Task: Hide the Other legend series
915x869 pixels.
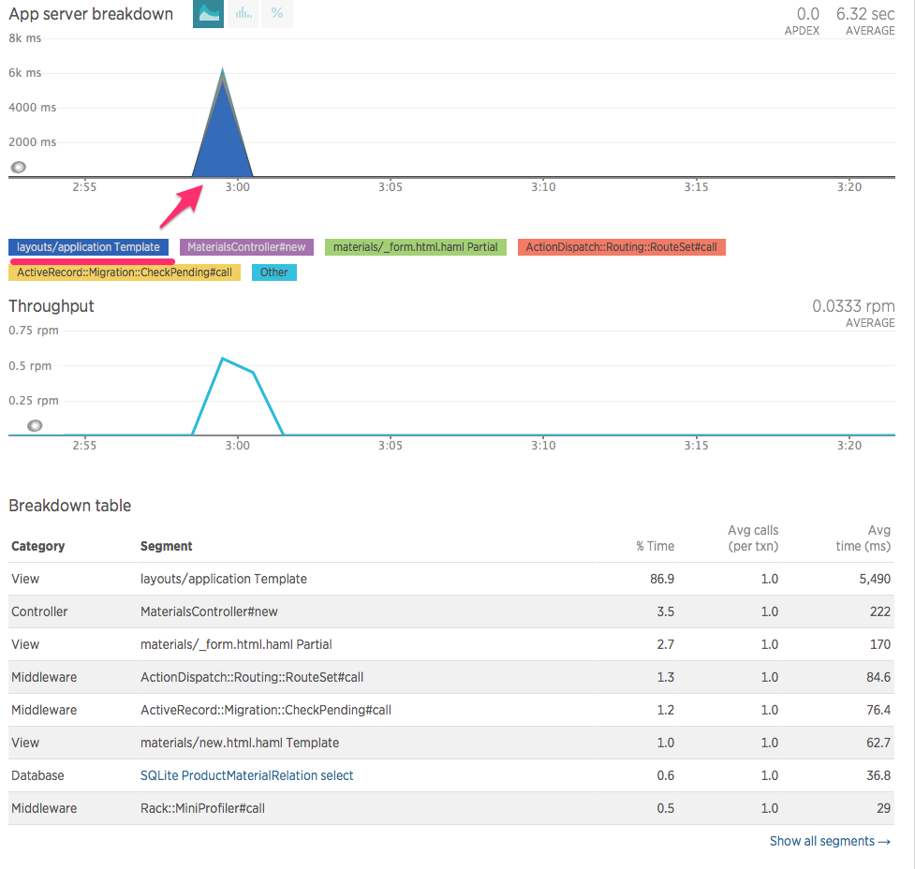Action: pos(273,272)
